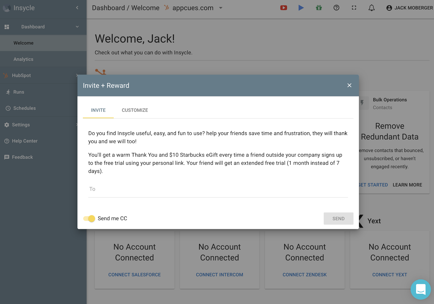
Task: Collapse the Dashboard menu chevron
Action: coord(77,27)
